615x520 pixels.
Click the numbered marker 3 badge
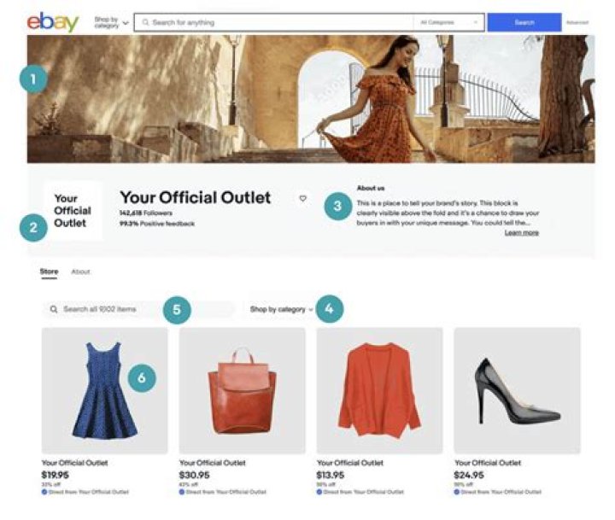338,206
